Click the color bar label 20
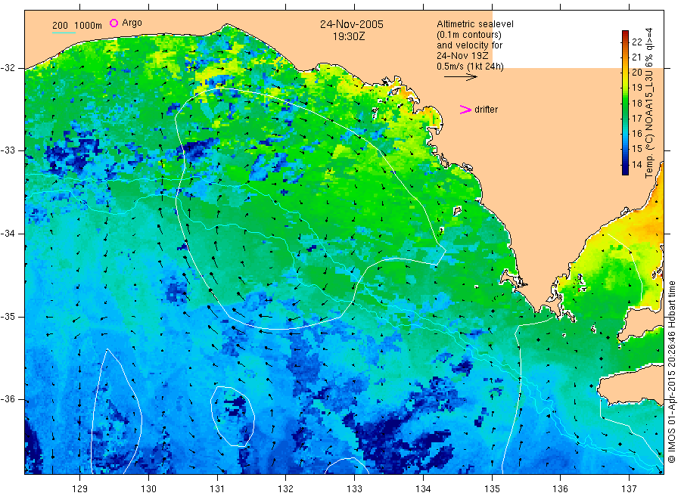Image resolution: width=681 pixels, height=499 pixels. pyautogui.click(x=636, y=73)
